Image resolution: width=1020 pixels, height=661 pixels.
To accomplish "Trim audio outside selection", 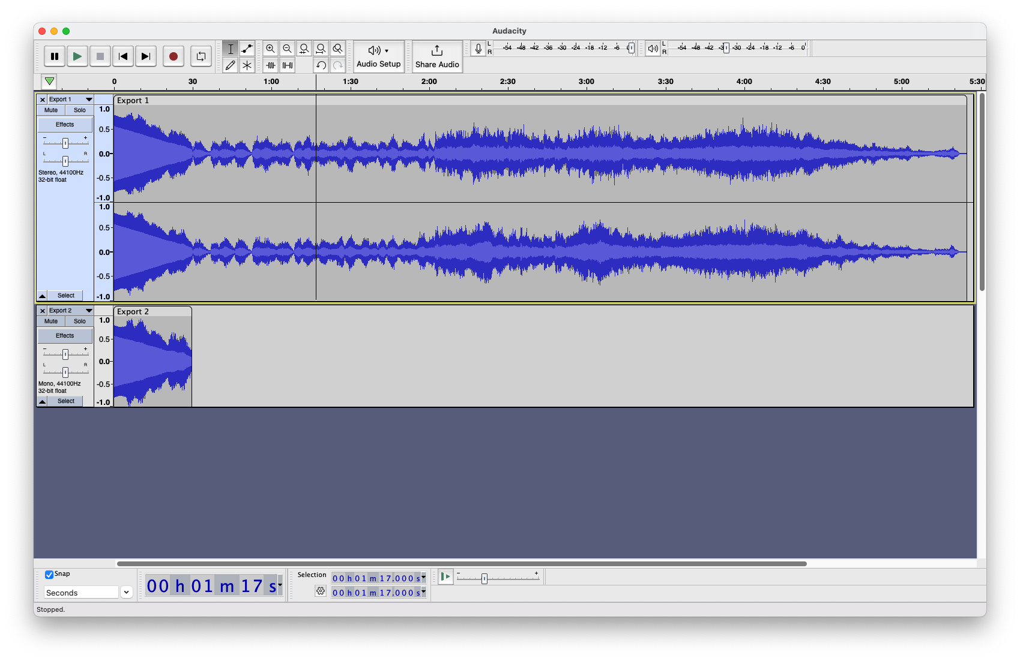I will tap(271, 66).
